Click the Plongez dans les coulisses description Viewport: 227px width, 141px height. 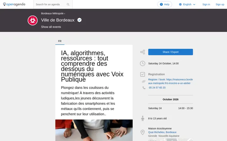pos(88,101)
